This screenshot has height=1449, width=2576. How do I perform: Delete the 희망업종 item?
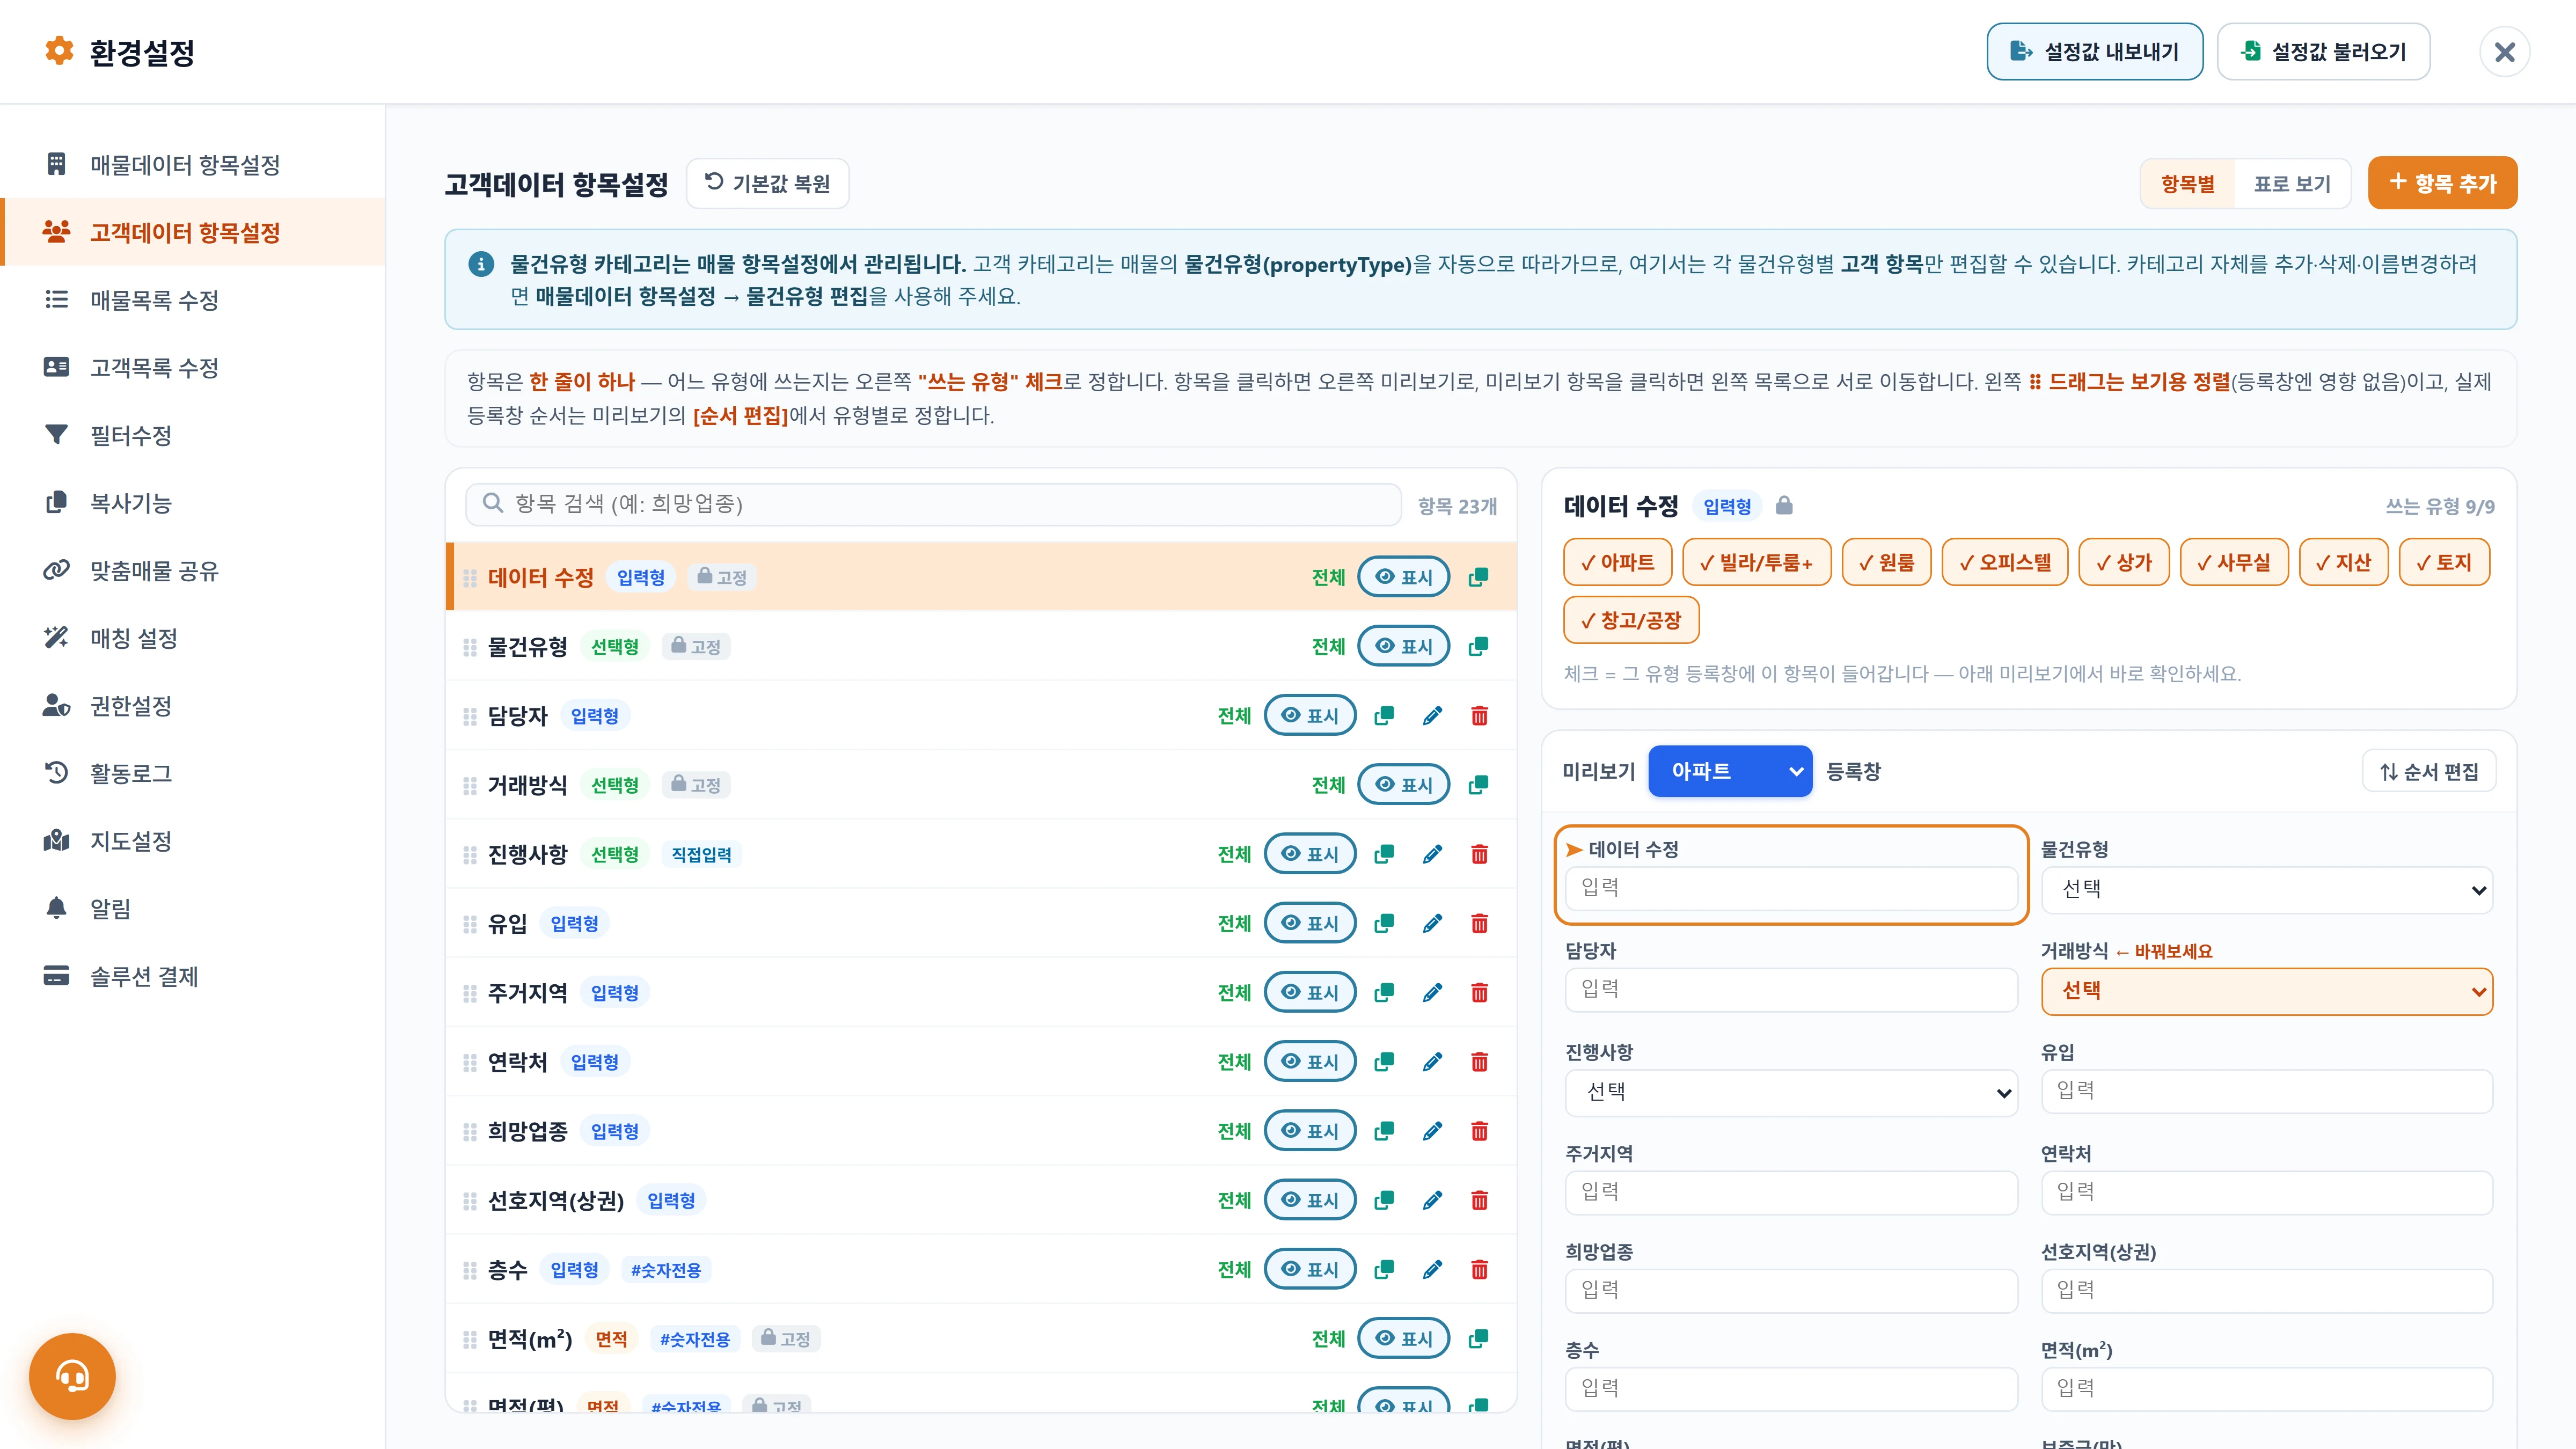tap(1479, 1131)
